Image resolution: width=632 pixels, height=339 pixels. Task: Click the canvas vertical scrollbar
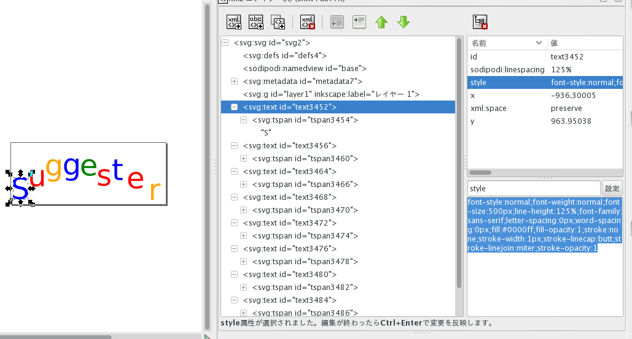tap(207, 167)
